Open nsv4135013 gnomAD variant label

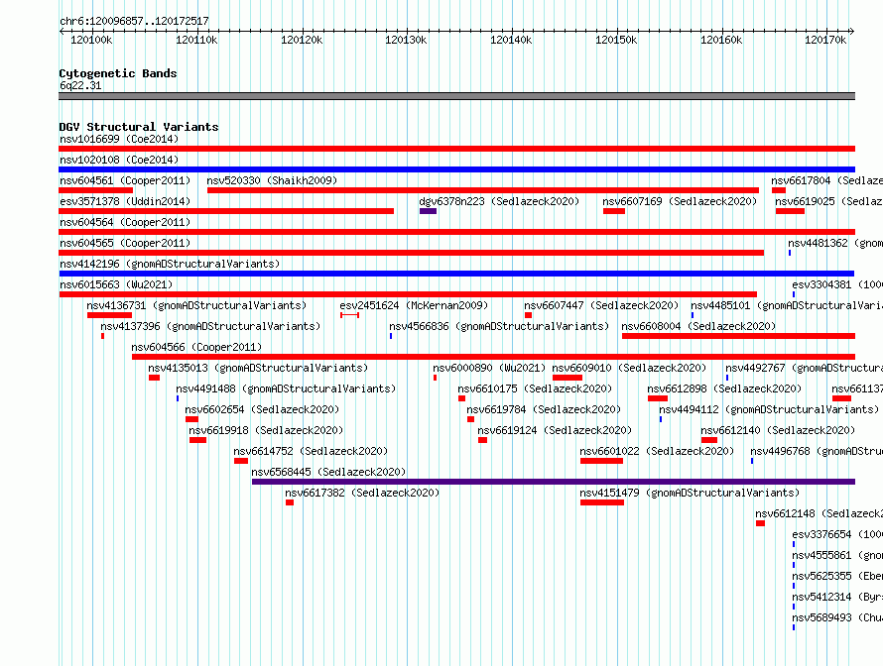(258, 368)
